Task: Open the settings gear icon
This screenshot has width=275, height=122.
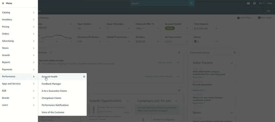Action: [255, 3]
